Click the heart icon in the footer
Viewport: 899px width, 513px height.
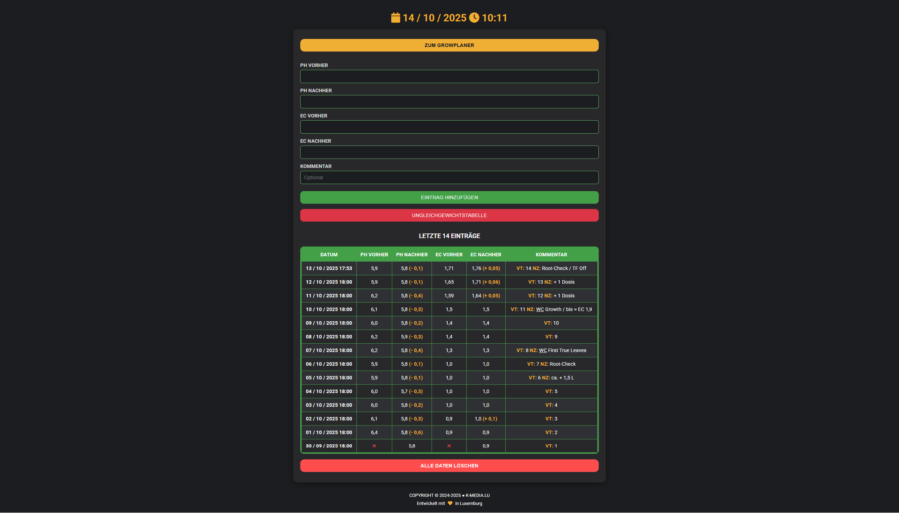click(450, 504)
